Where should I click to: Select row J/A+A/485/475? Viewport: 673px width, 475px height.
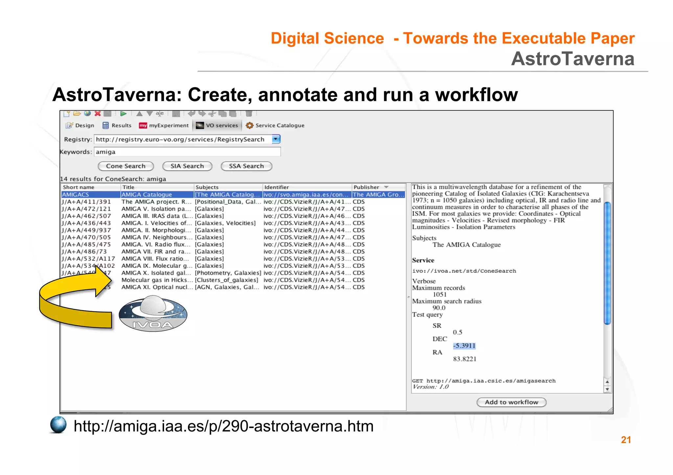pyautogui.click(x=233, y=245)
